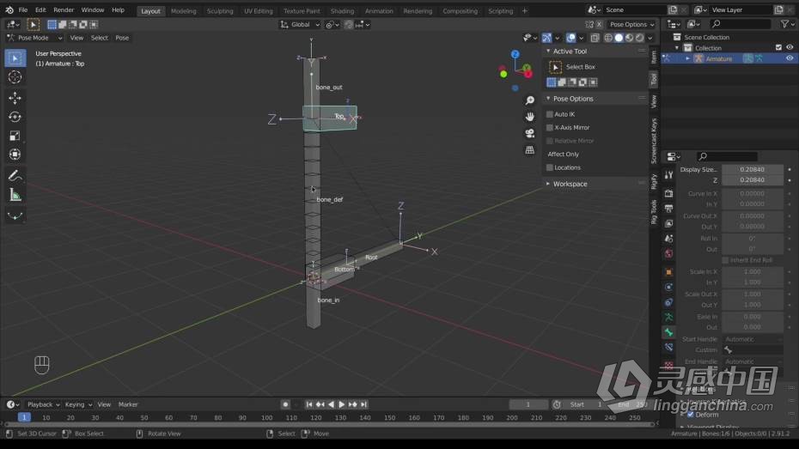Open the Rigify sidebar tab
This screenshot has height=449, width=799.
[x=654, y=182]
